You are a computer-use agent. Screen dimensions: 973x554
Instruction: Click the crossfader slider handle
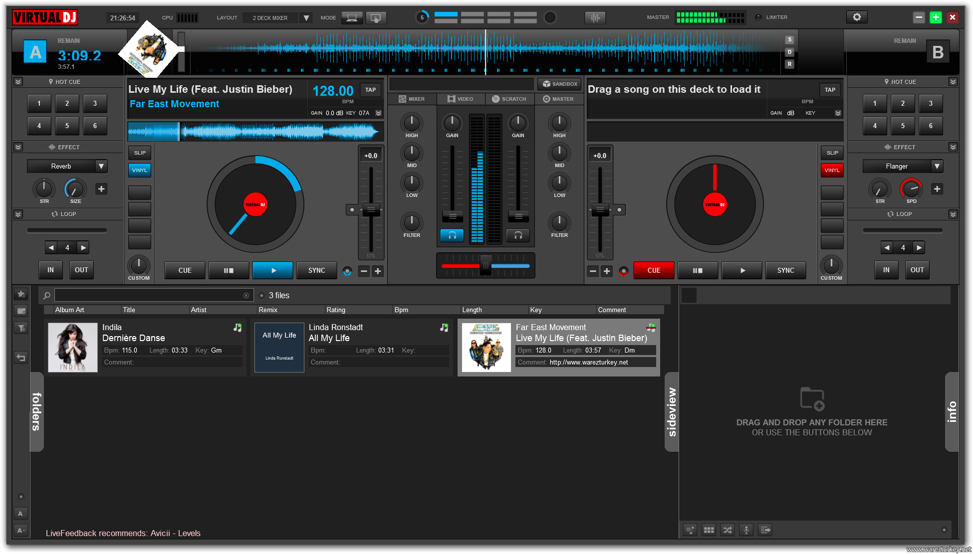tap(486, 265)
